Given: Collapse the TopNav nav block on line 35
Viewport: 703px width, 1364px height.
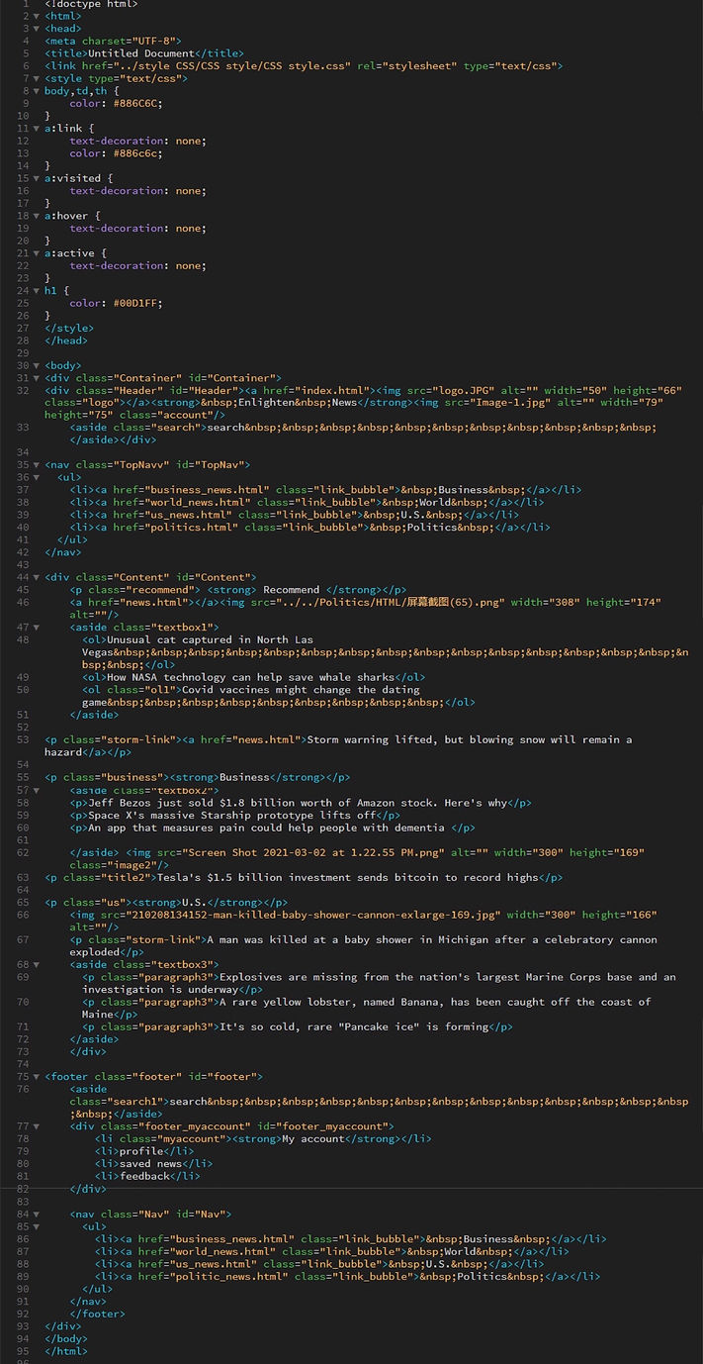Looking at the screenshot, I should coord(37,465).
